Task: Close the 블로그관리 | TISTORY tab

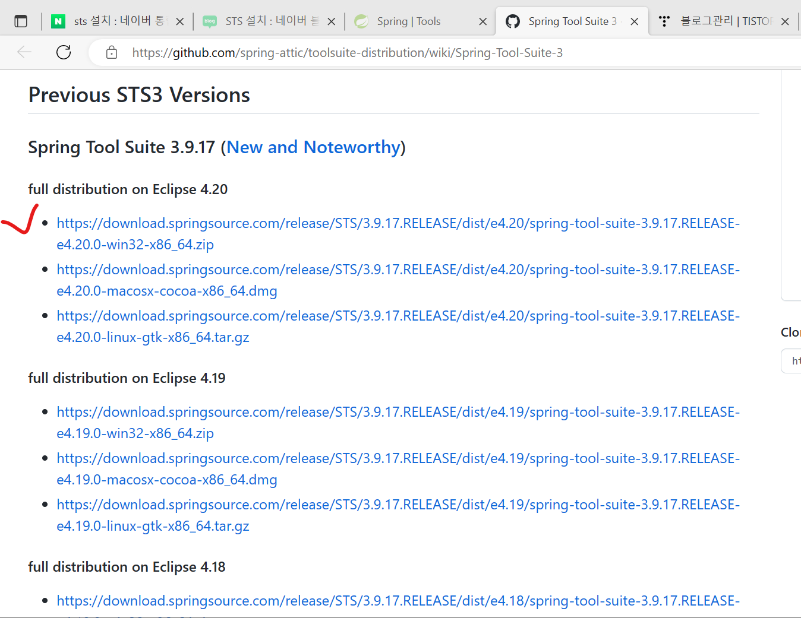Action: [x=785, y=21]
